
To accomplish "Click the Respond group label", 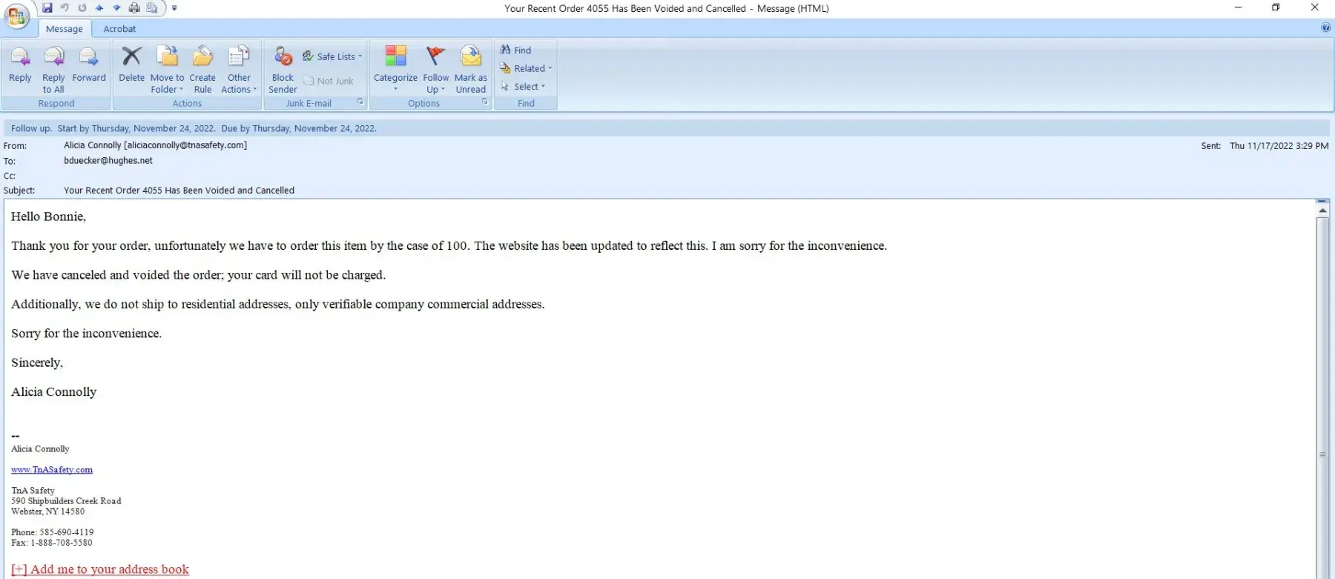I will tap(56, 104).
